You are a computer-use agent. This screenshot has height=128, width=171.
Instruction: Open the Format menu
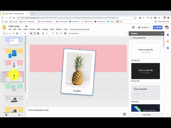coord(32,29)
